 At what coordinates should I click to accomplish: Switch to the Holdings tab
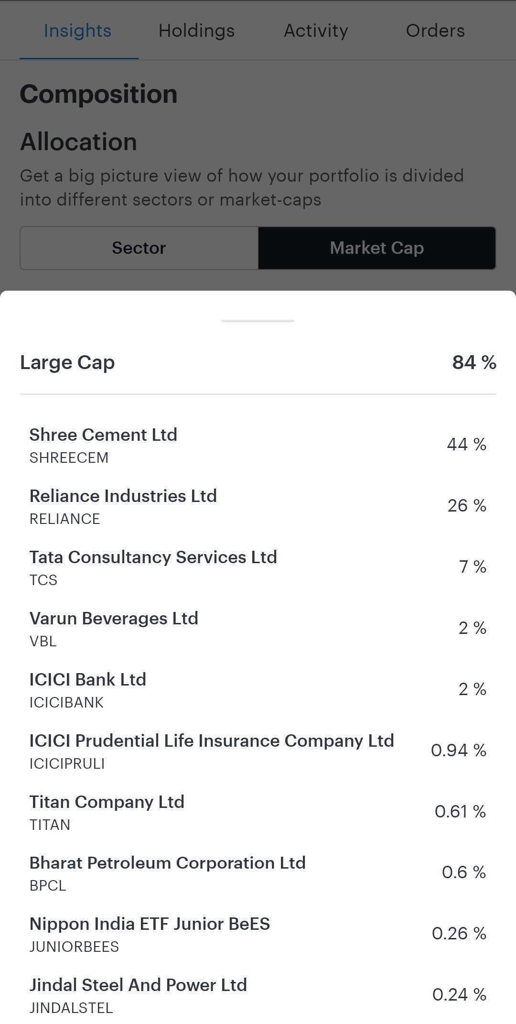click(x=196, y=31)
